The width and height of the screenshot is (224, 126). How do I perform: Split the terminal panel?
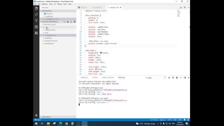click(x=173, y=78)
